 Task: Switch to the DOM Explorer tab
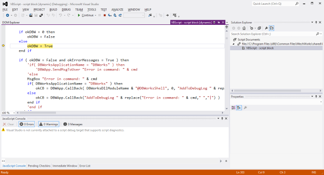[x=11, y=23]
